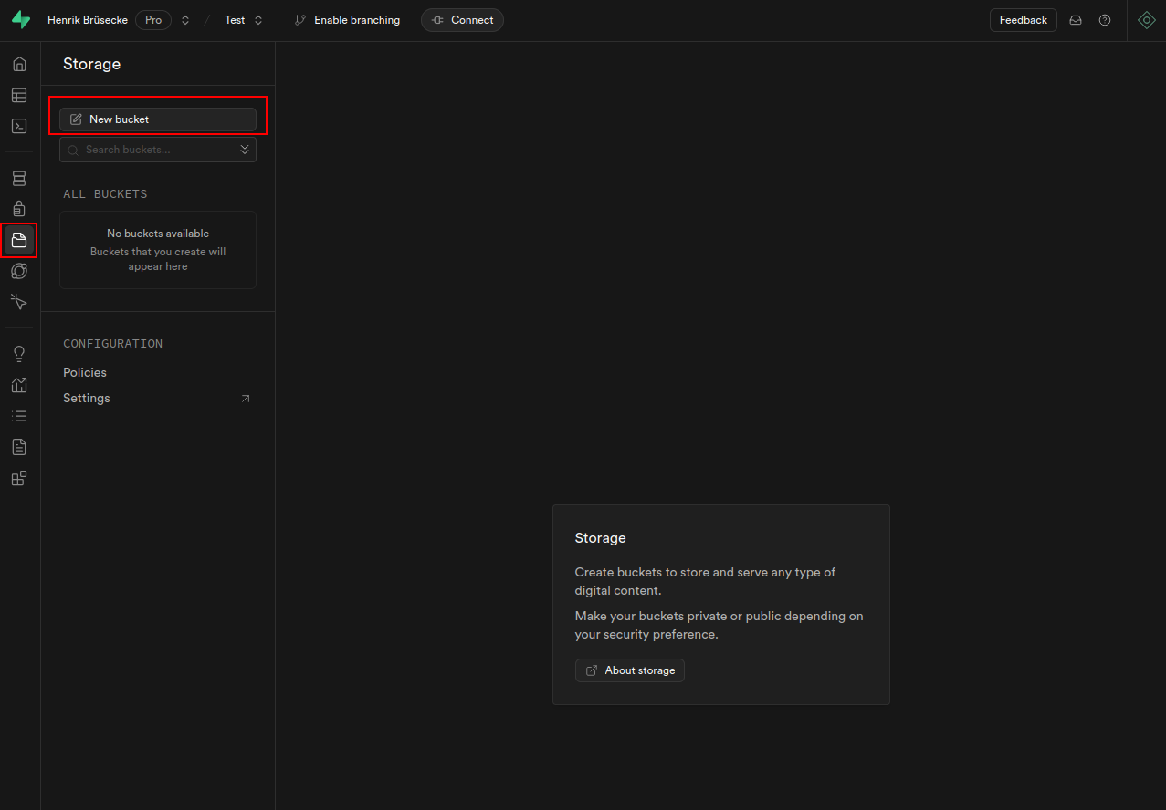Open the About storage link

tap(630, 670)
